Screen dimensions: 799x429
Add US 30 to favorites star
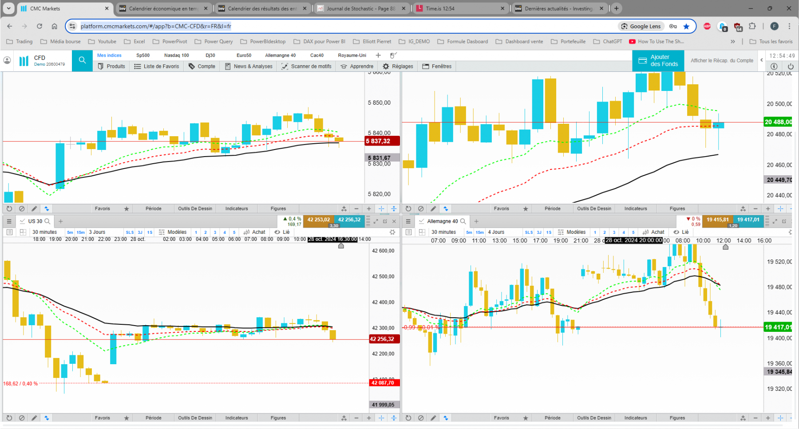(127, 418)
